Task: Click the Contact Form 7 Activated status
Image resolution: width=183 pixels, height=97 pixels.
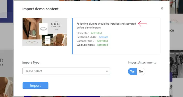Action: point(102,41)
